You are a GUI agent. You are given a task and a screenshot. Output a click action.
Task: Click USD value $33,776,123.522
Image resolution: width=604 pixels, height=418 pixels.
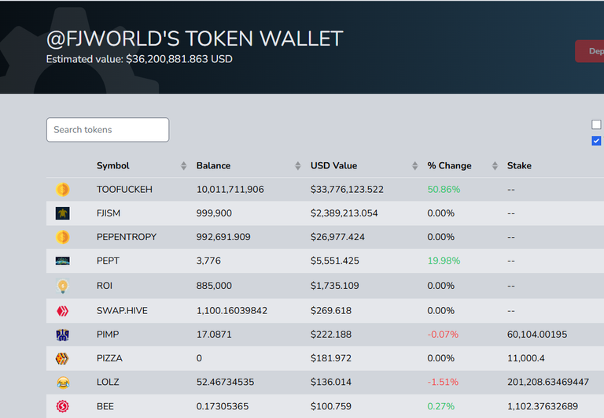click(347, 190)
